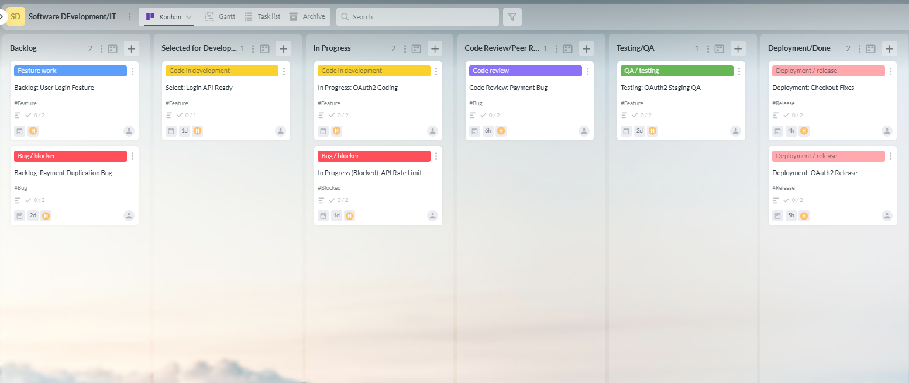Open the card view icon in the Testing/QA column header
This screenshot has height=383, width=909.
pyautogui.click(x=719, y=48)
